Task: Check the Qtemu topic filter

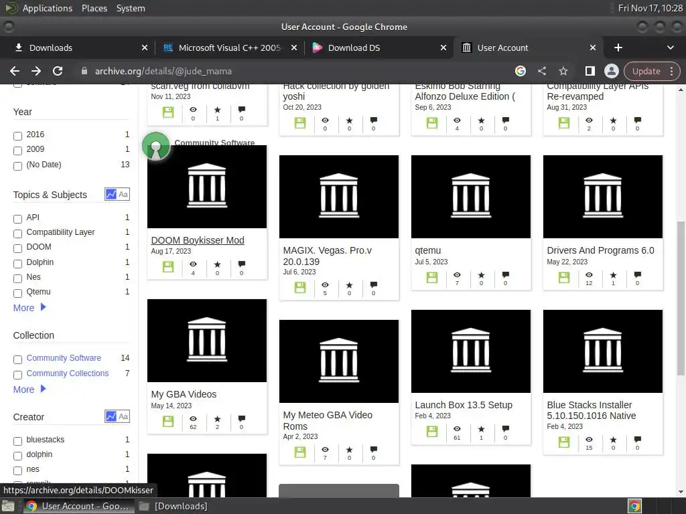Action: (x=17, y=293)
